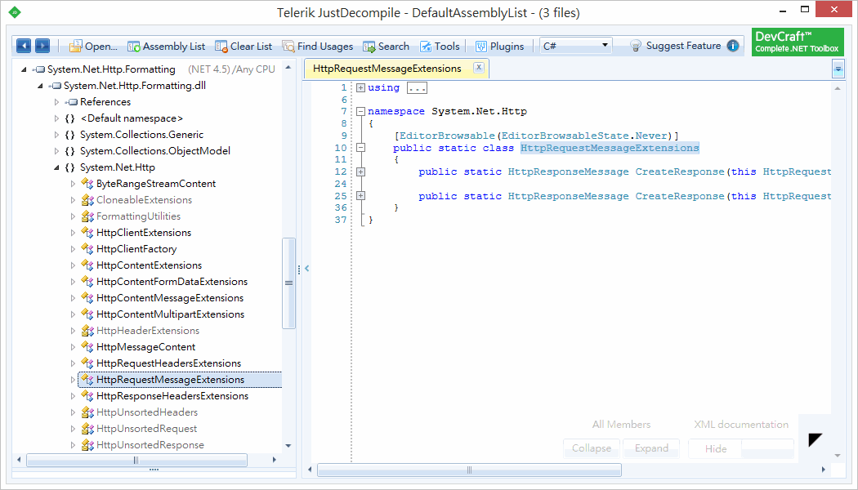Click the HttpResponseHeadersExtensions class icon
858x490 pixels.
(x=87, y=396)
